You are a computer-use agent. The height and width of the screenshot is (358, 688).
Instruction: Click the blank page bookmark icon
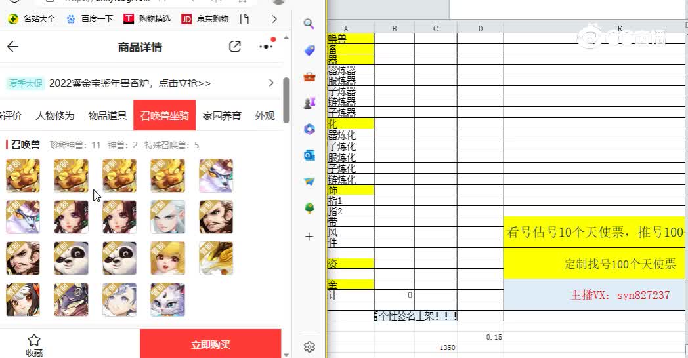(244, 19)
